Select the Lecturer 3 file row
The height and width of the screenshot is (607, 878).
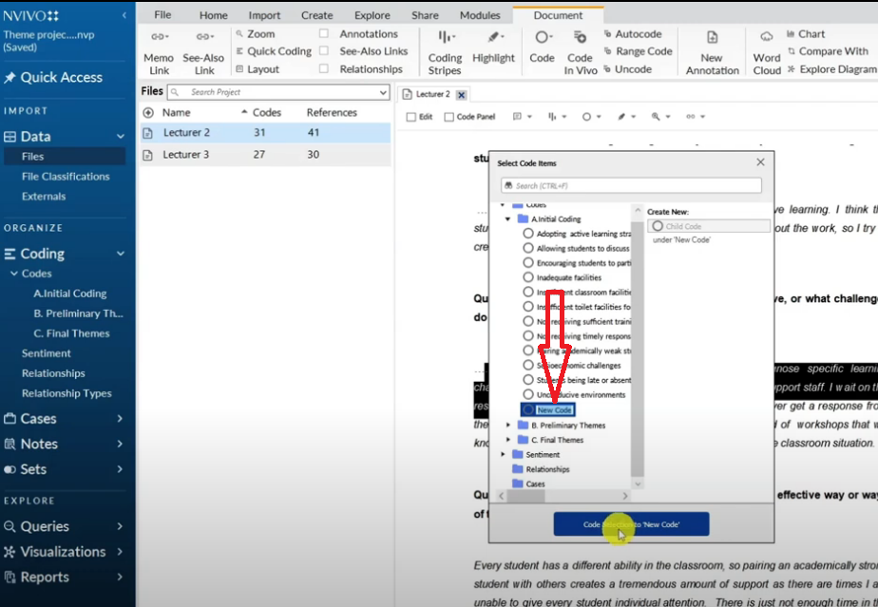[x=265, y=155]
